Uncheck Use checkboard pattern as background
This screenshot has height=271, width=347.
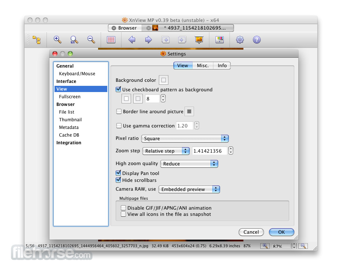pyautogui.click(x=118, y=89)
